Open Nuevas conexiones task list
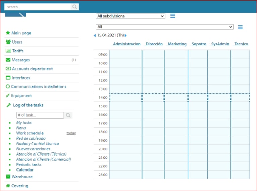The height and width of the screenshot is (191, 257). coord(33,149)
